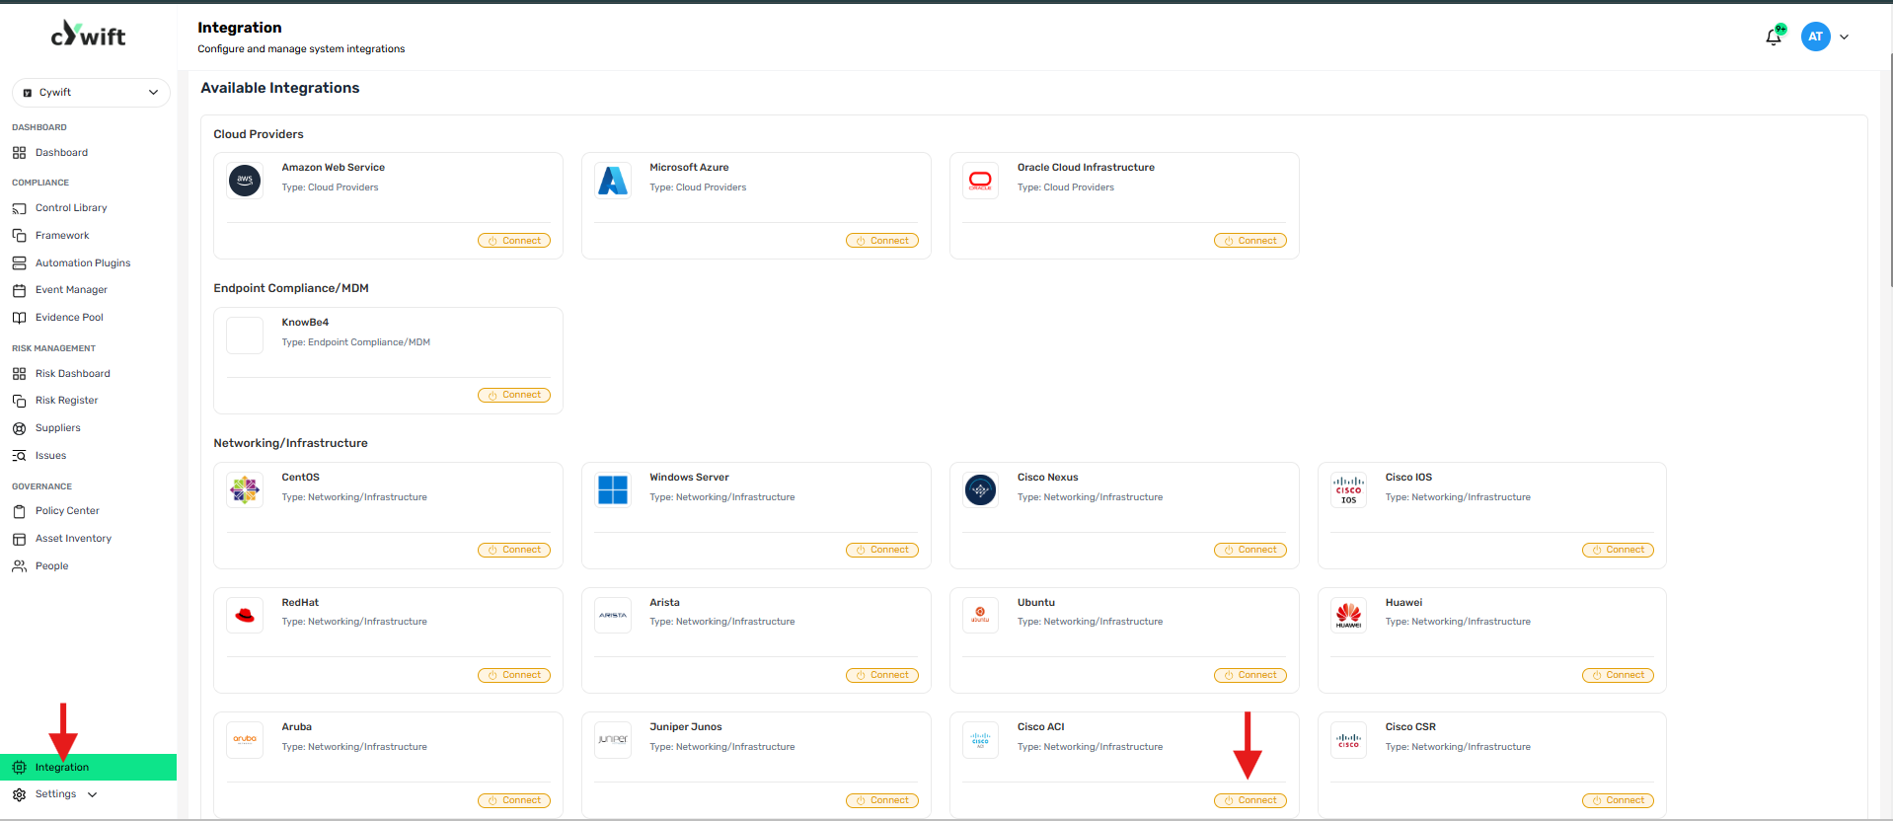The width and height of the screenshot is (1893, 821).
Task: Open Event Manager
Action: [x=71, y=290]
